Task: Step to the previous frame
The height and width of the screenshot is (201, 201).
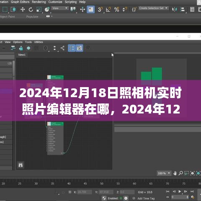Action: [174, 191]
